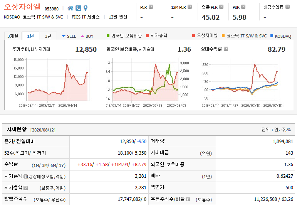The image size is (297, 209).
Task: Click the 오상자이엘 company name title
Action: click(22, 7)
